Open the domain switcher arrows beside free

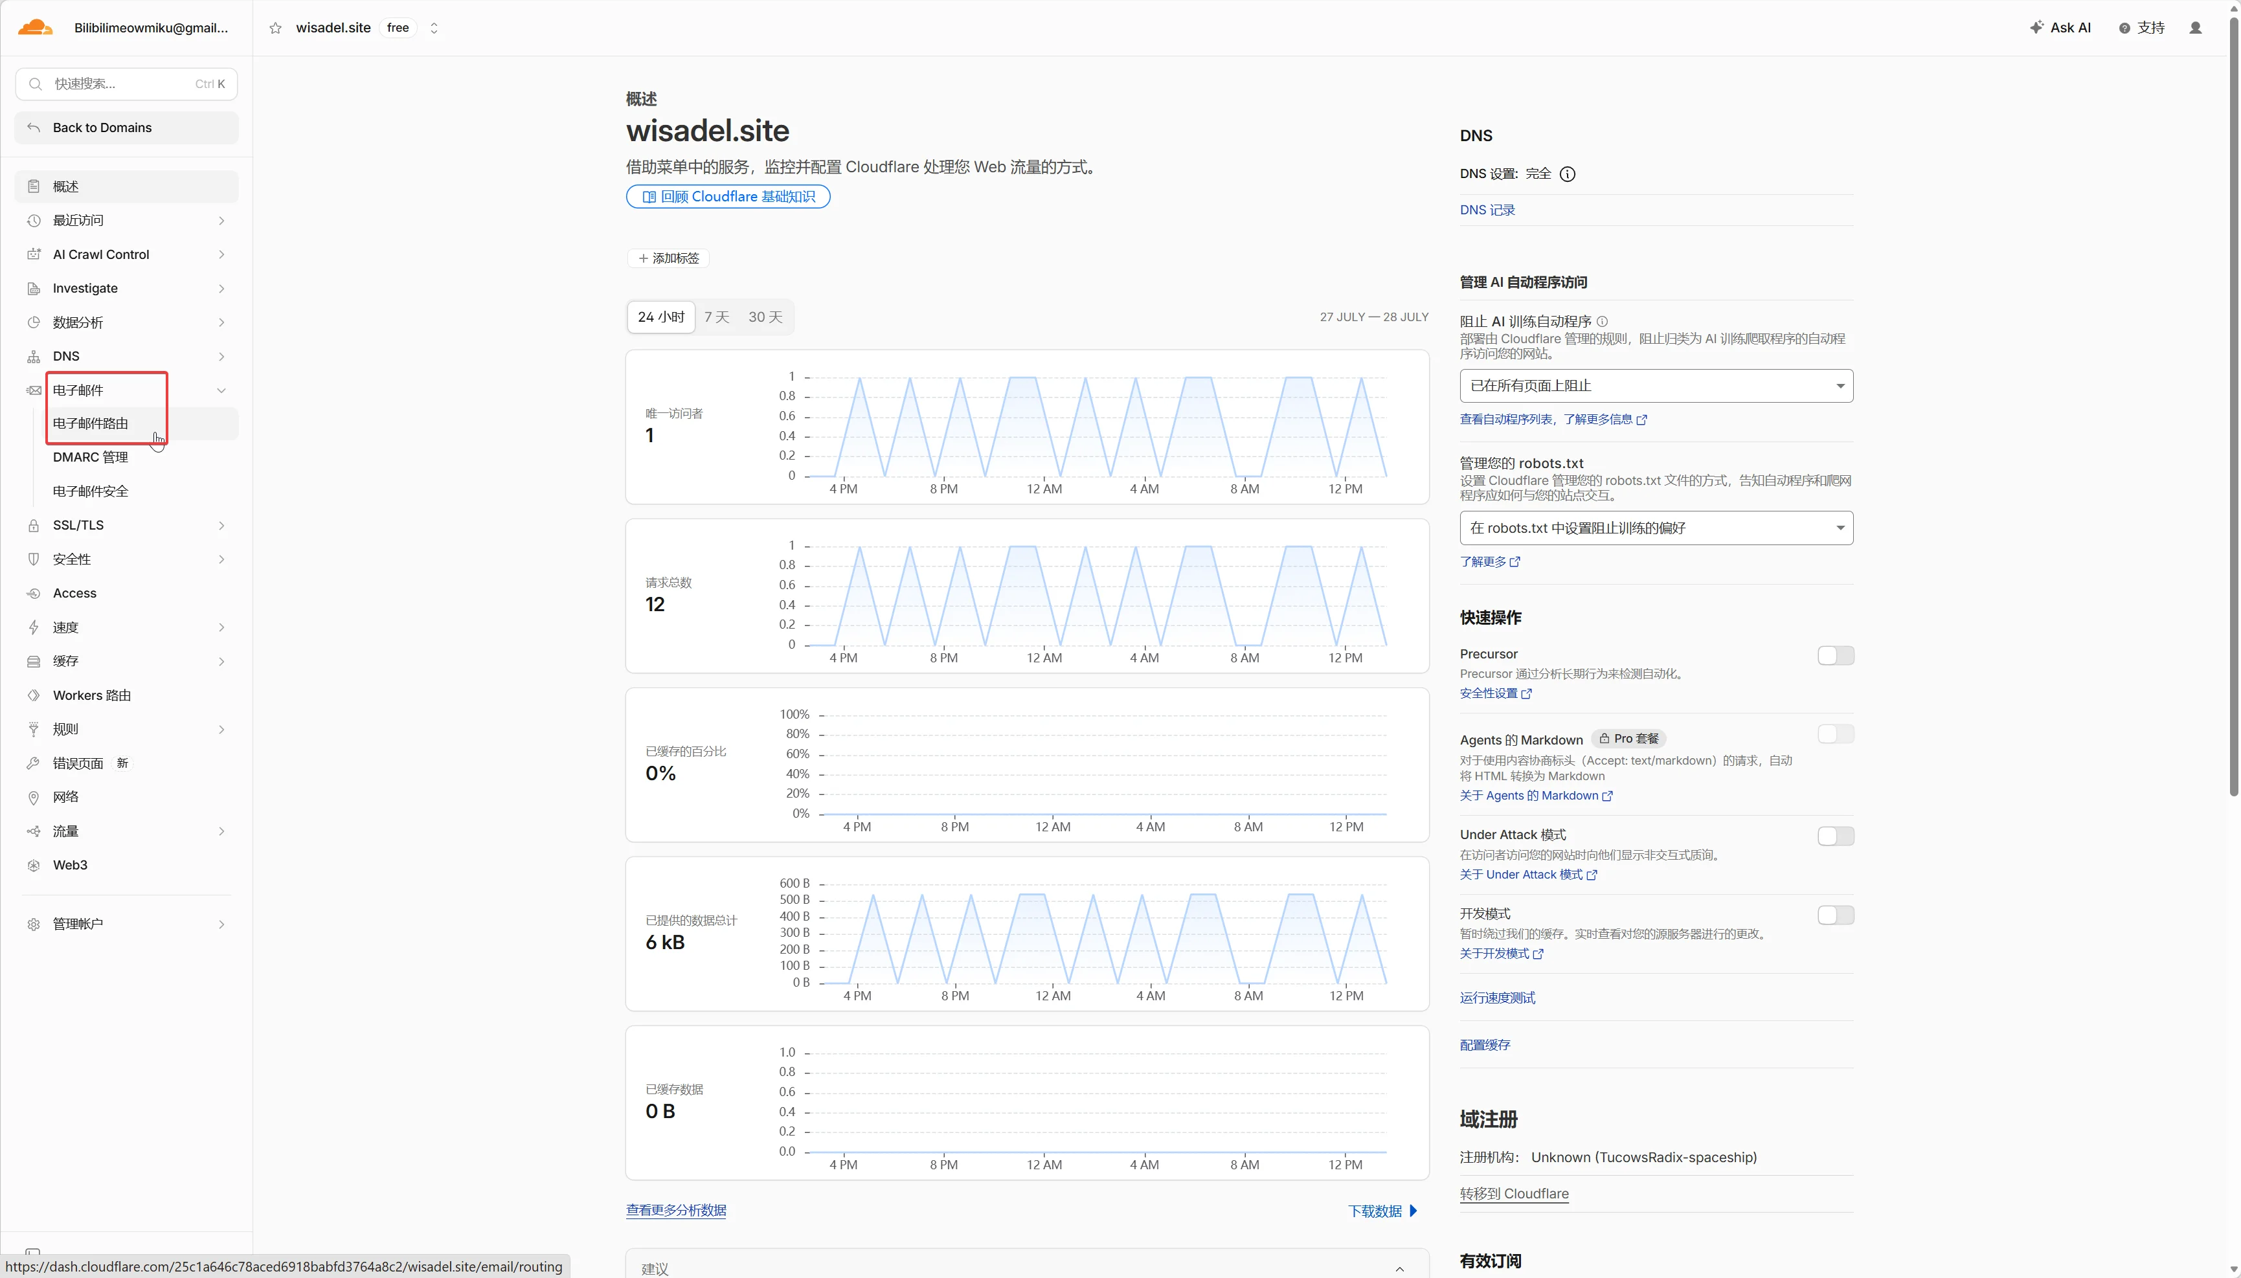[x=434, y=28]
